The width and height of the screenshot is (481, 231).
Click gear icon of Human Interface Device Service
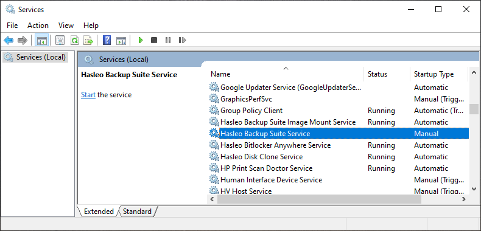click(x=214, y=179)
